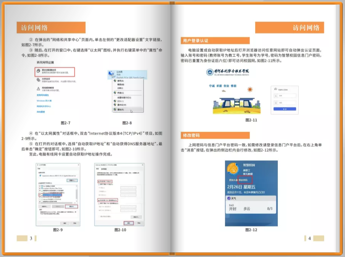Viewport: 345px width, 257px height.
Task: Click the sun icon in the campus illustration
Action: (250, 90)
